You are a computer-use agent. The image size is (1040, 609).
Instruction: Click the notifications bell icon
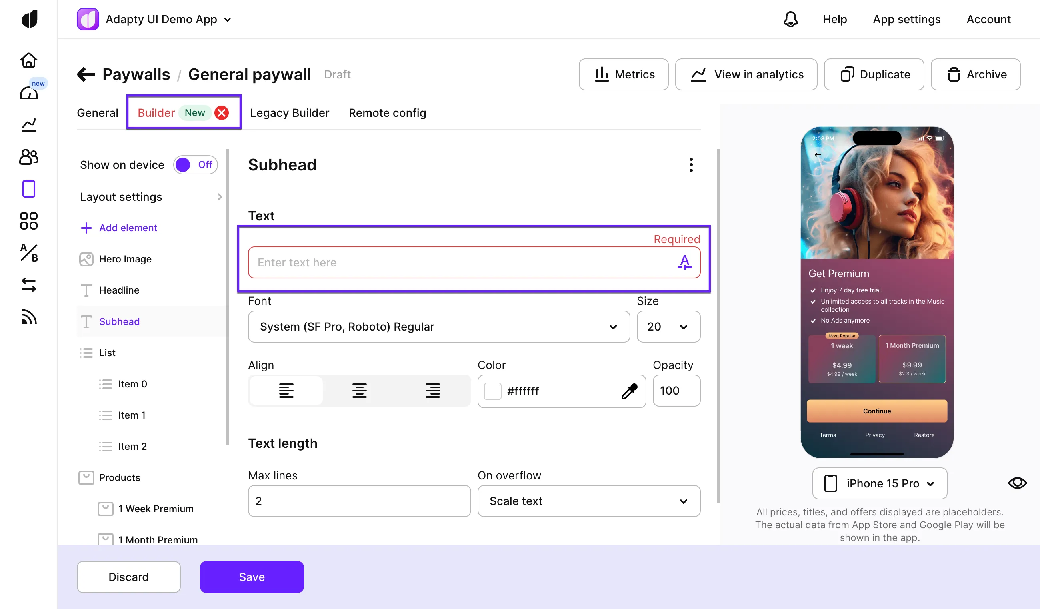click(x=790, y=19)
